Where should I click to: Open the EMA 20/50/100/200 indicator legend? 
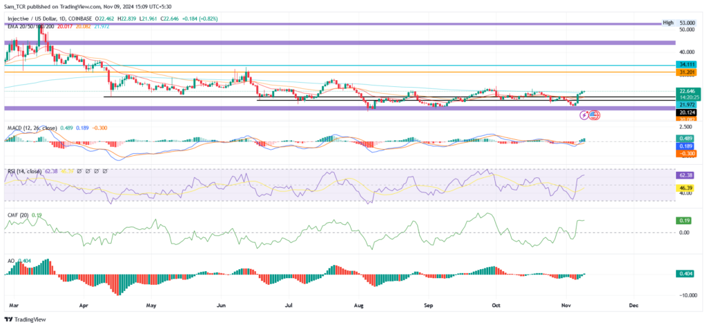[29, 27]
